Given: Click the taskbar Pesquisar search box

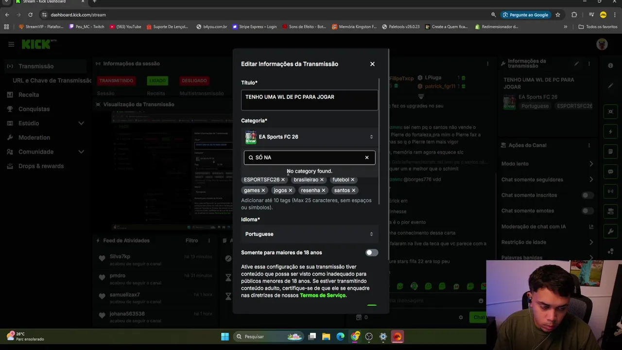Looking at the screenshot, I should tap(268, 336).
